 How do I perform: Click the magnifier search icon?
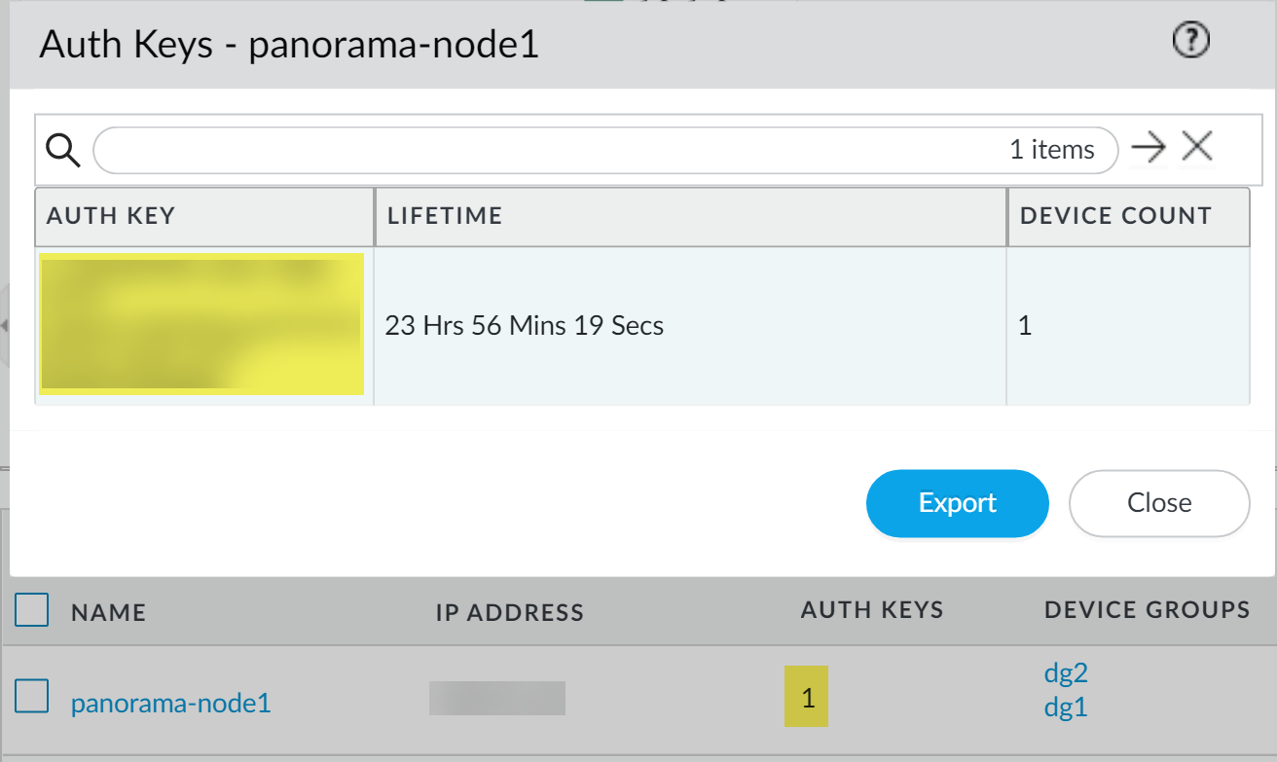[x=62, y=150]
